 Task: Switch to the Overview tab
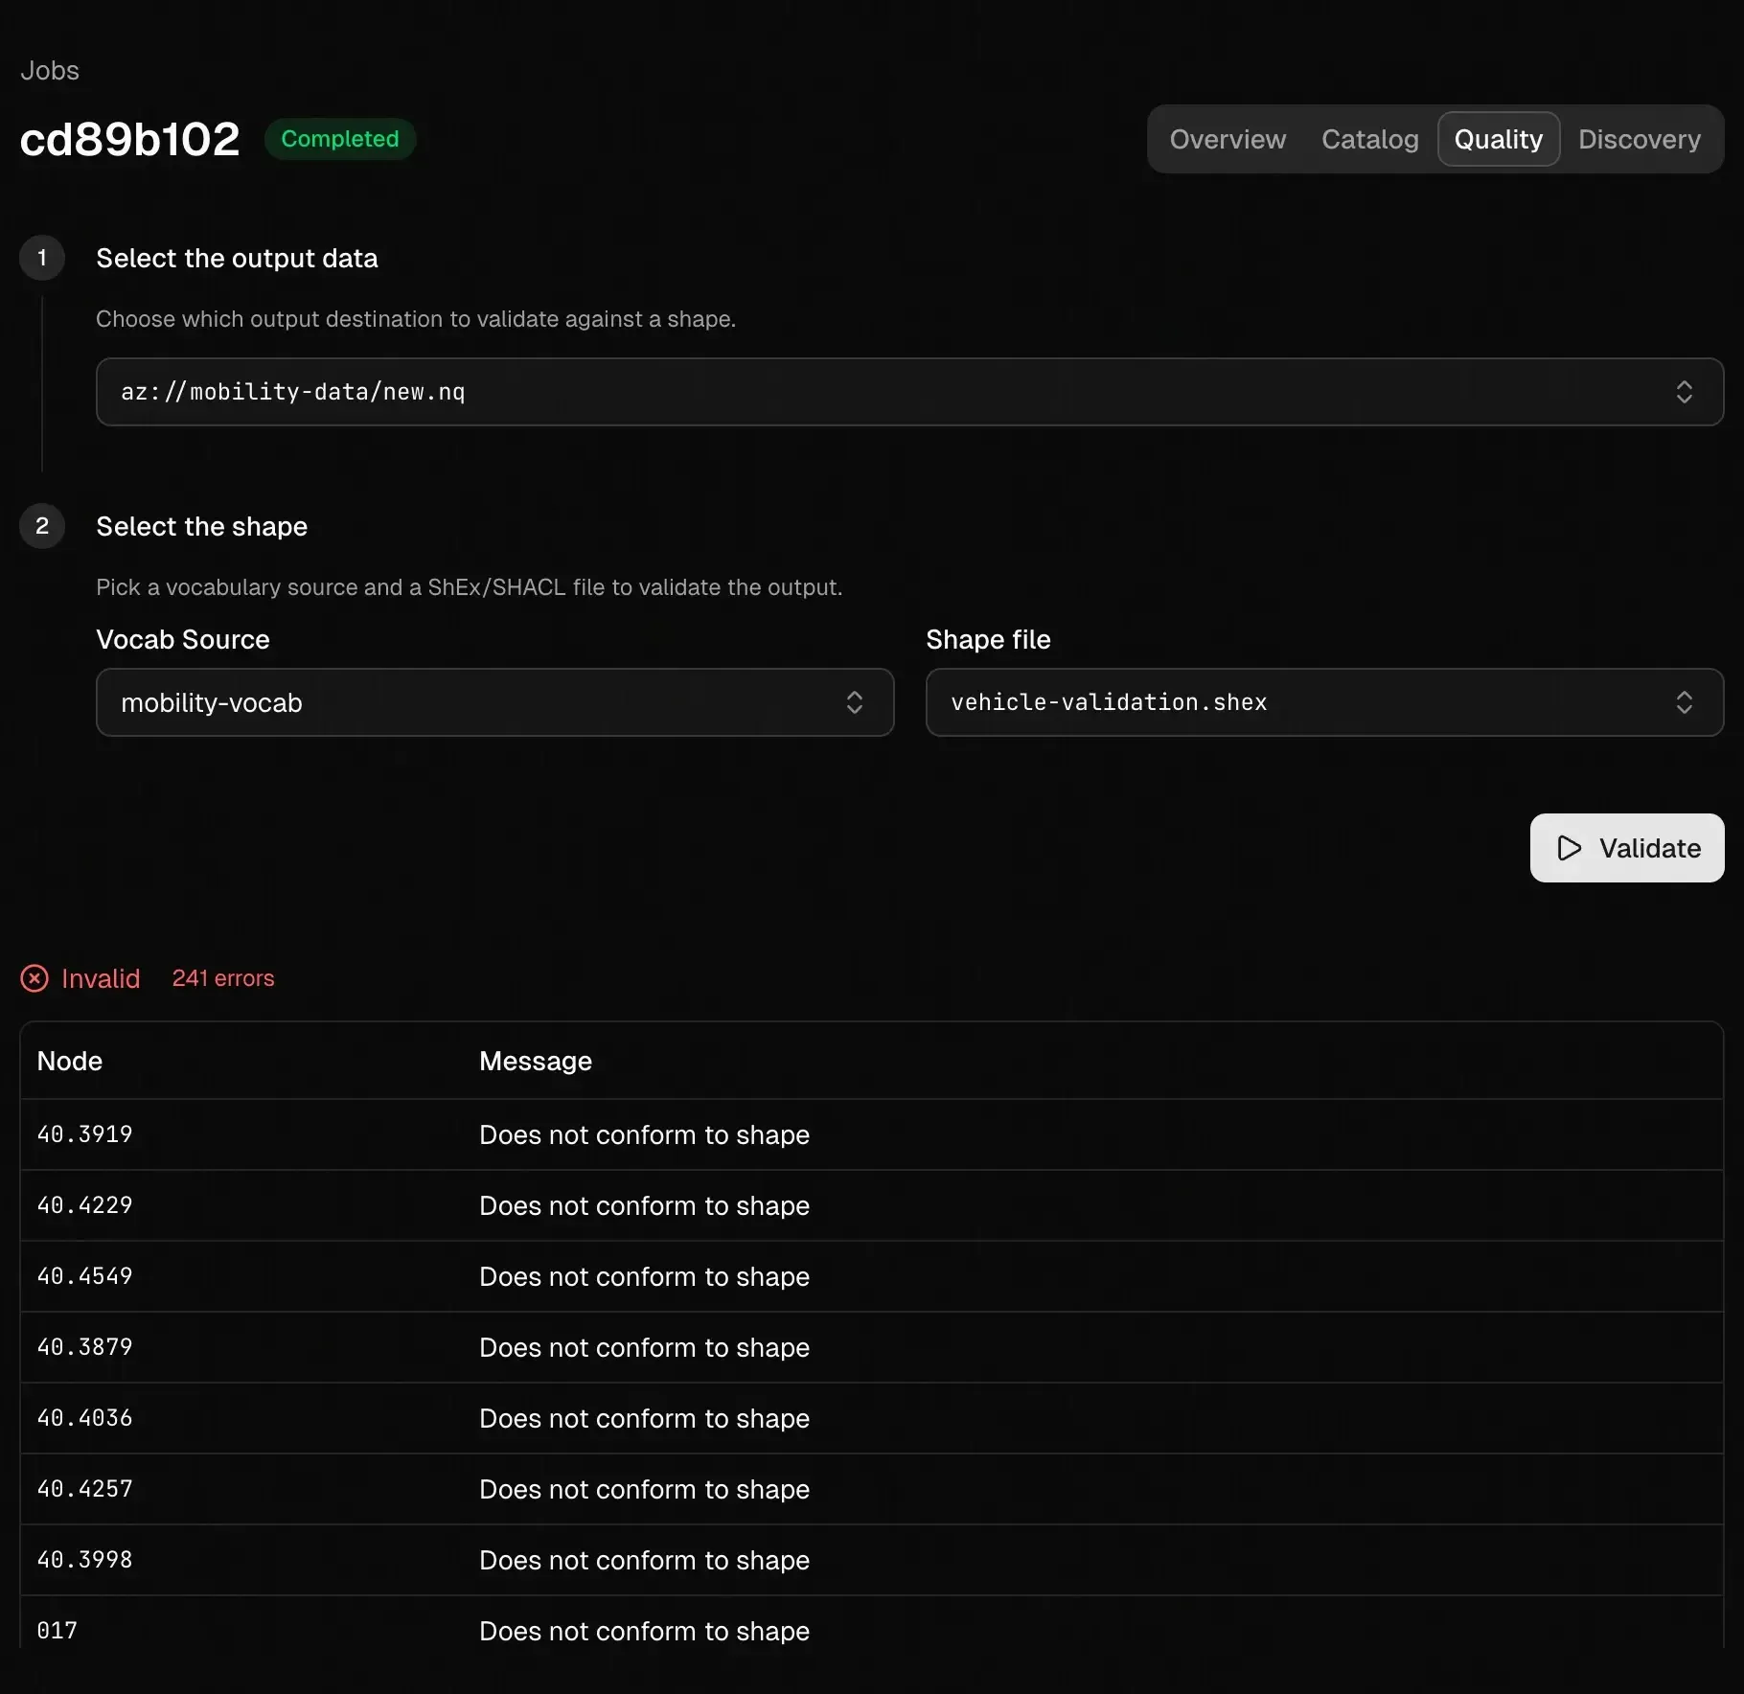tap(1228, 139)
